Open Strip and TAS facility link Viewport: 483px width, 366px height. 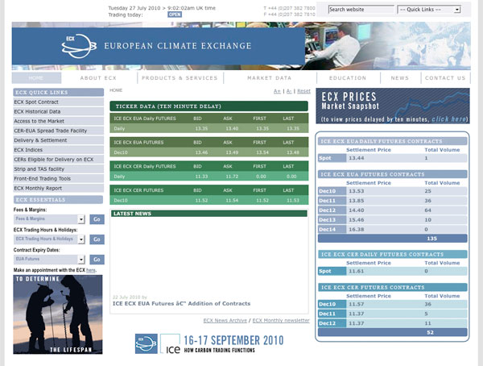tap(58, 169)
